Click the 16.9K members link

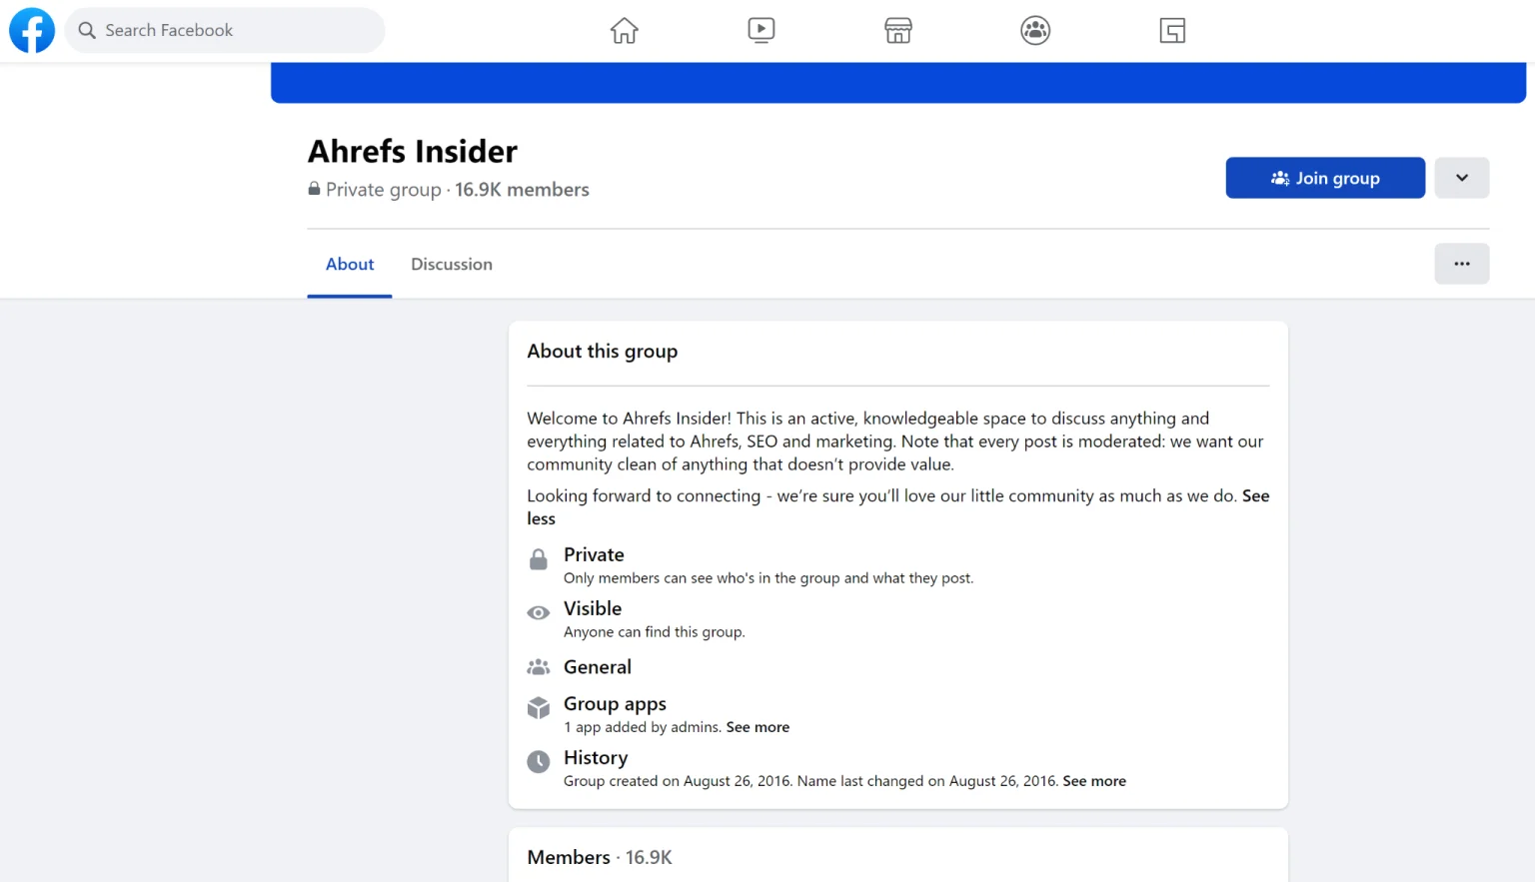(522, 190)
